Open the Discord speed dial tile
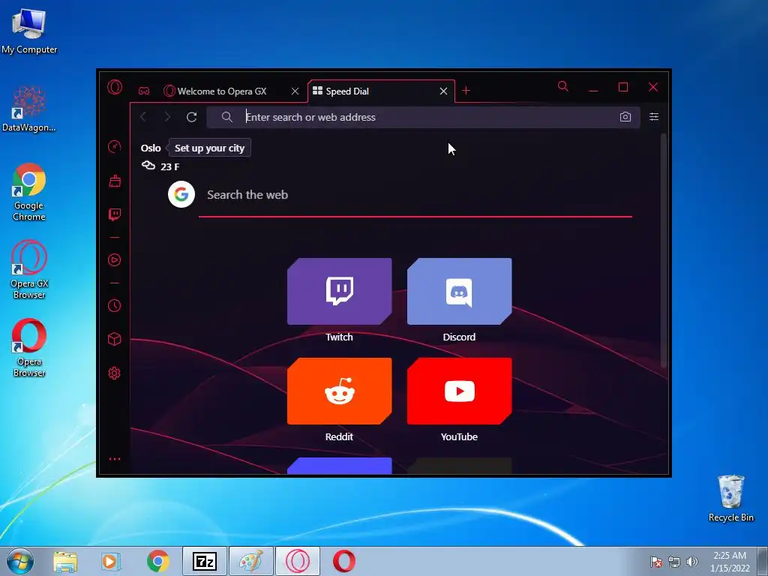The height and width of the screenshot is (576, 768). [460, 292]
